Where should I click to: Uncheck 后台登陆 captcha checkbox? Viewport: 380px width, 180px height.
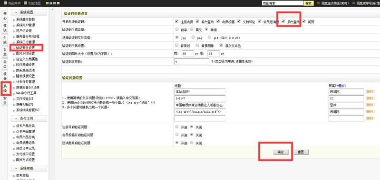[x=283, y=21]
